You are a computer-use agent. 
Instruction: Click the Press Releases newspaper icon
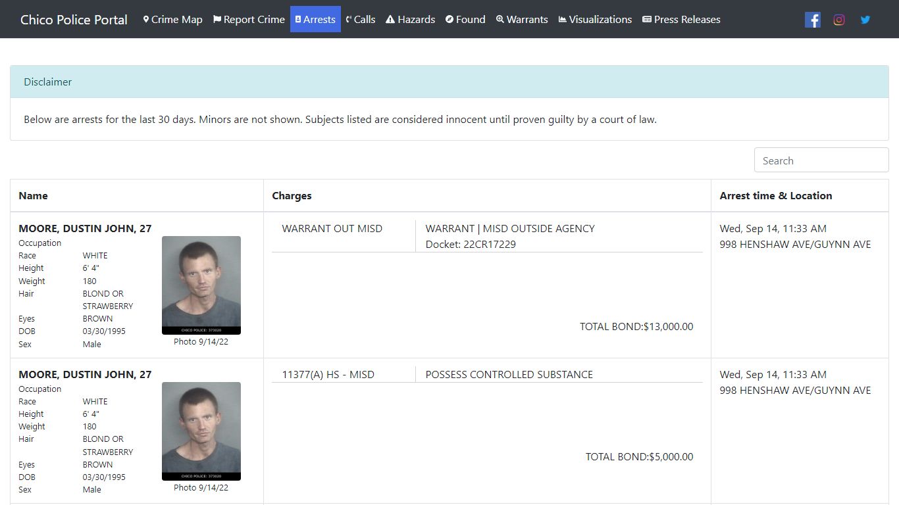tap(647, 20)
